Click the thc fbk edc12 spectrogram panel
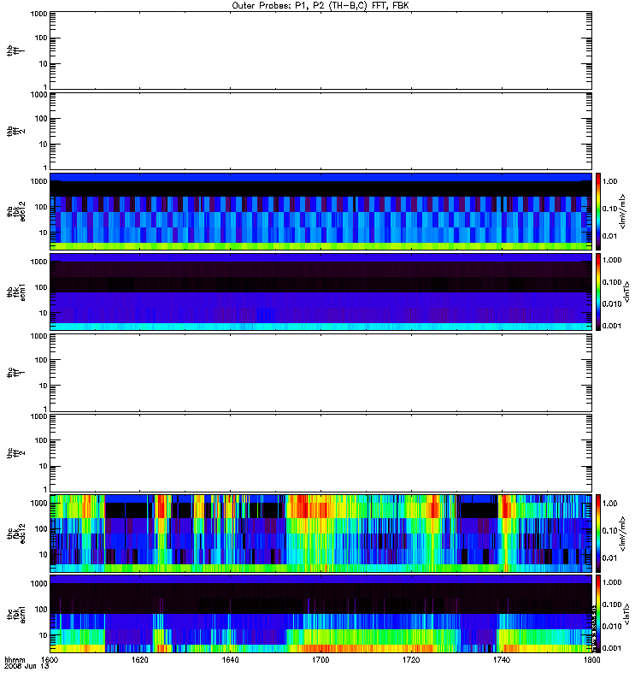Viewport: 641px width, 684px height. click(x=320, y=534)
